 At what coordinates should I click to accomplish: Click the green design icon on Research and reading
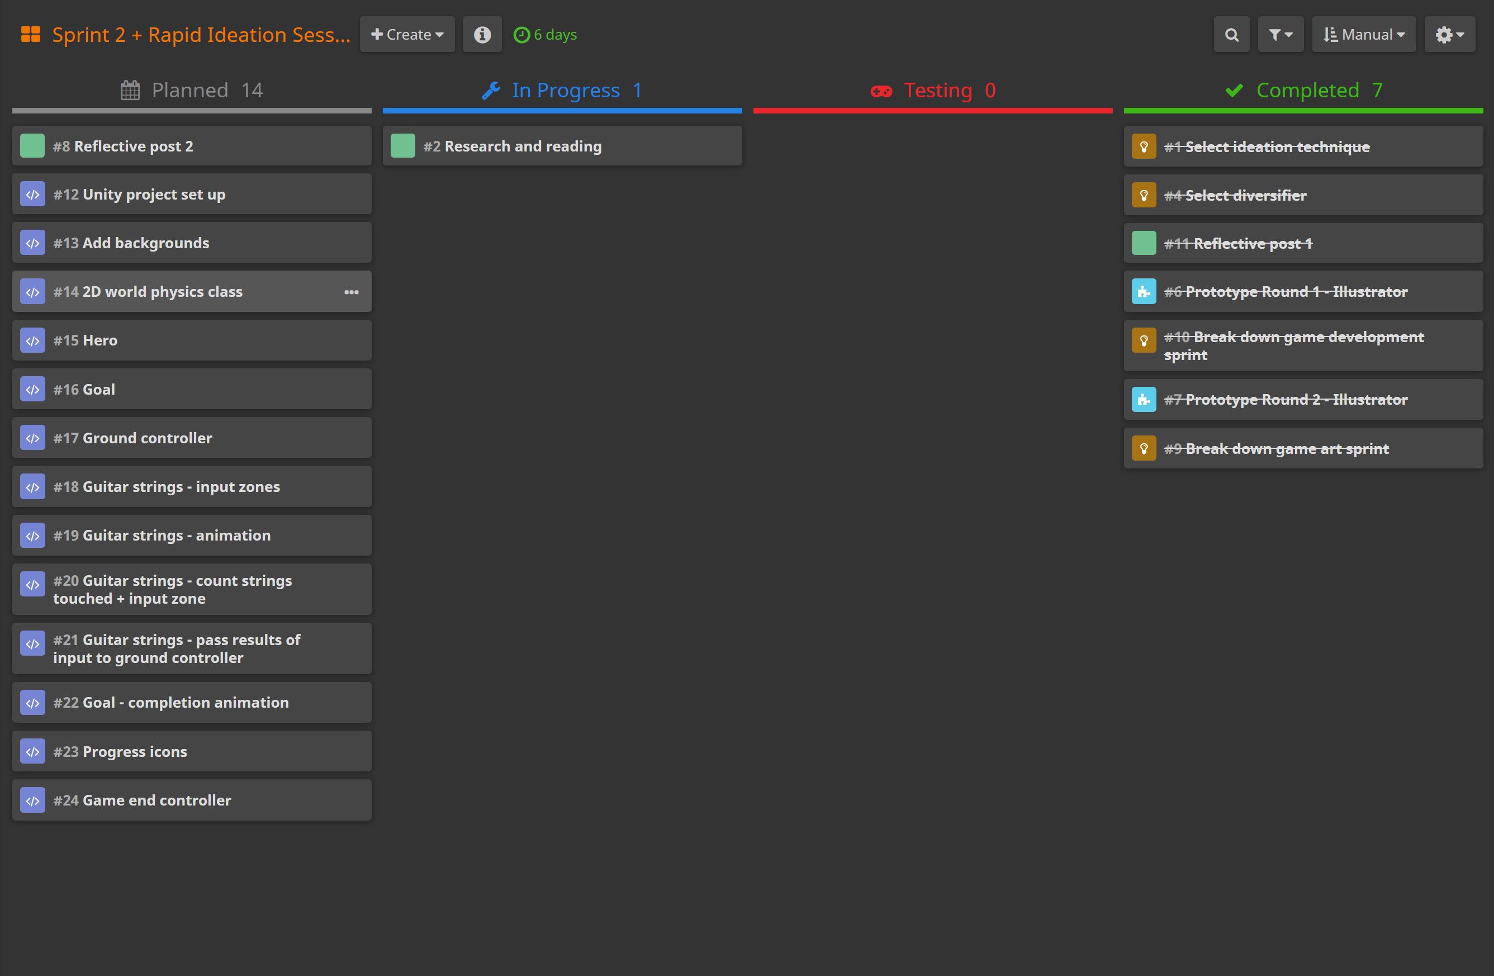coord(403,145)
